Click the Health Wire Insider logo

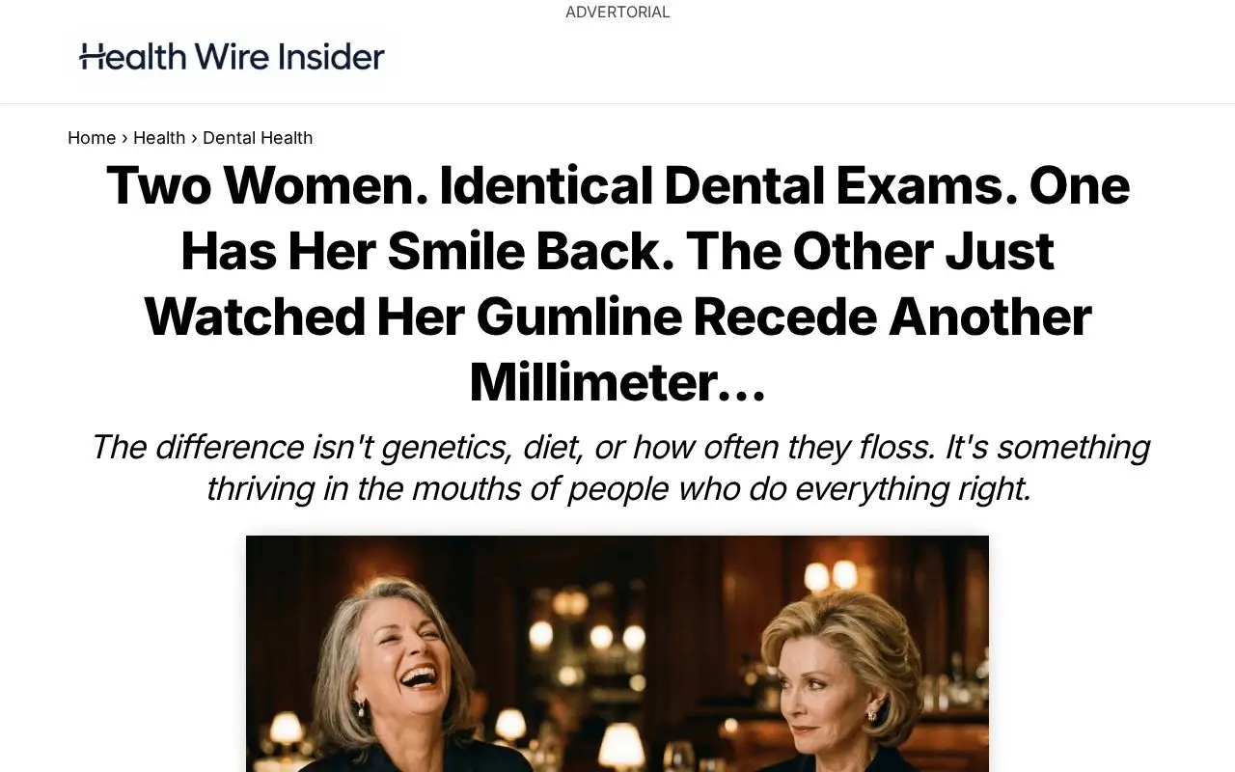tap(232, 57)
